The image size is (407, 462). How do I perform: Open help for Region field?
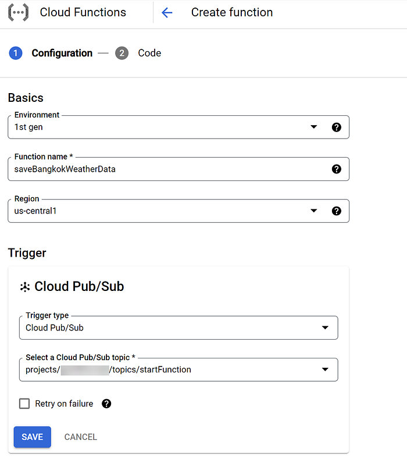(x=336, y=211)
